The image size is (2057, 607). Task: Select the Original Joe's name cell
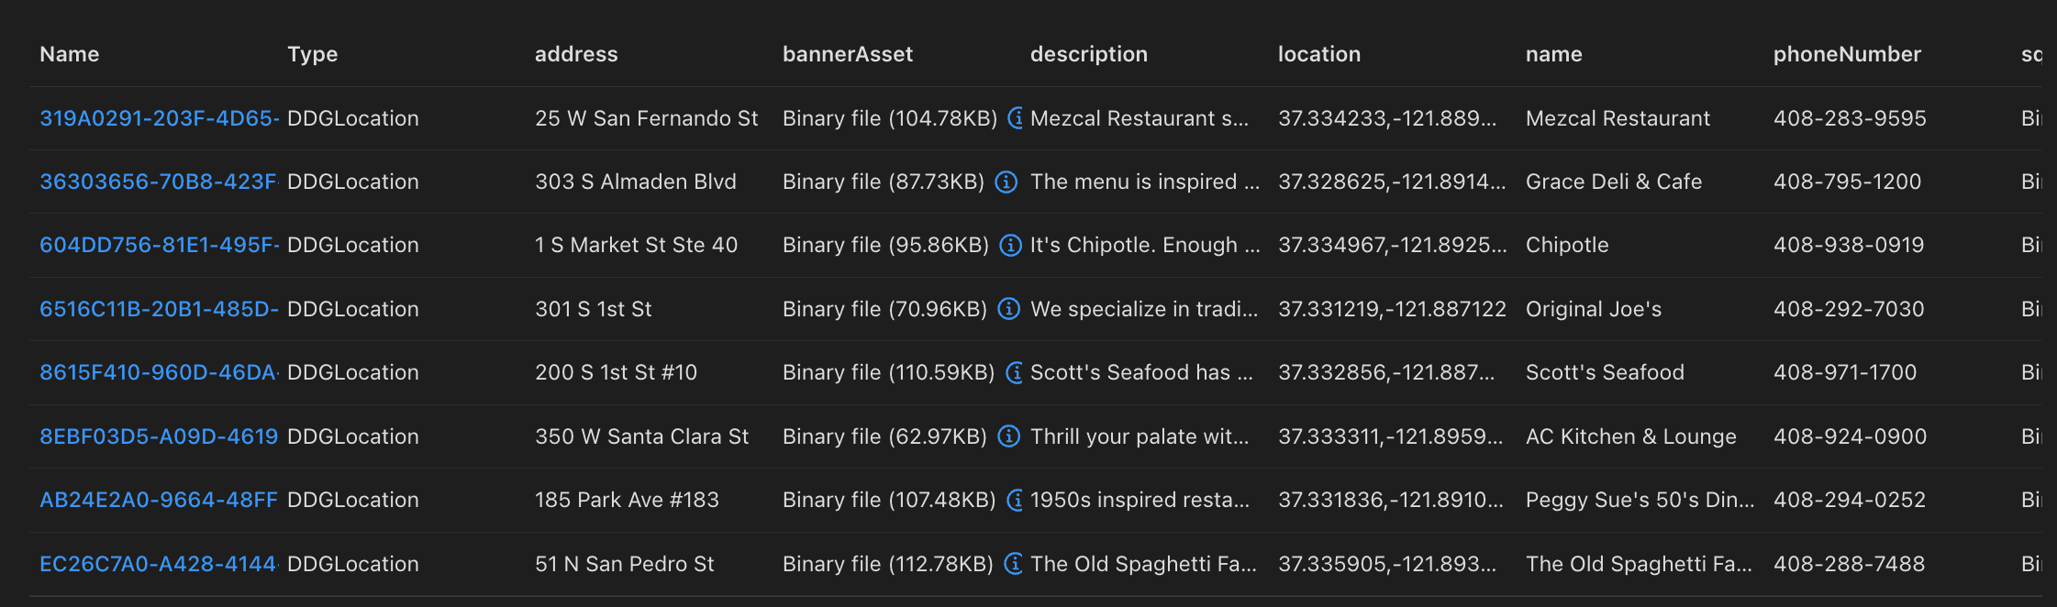1594,309
